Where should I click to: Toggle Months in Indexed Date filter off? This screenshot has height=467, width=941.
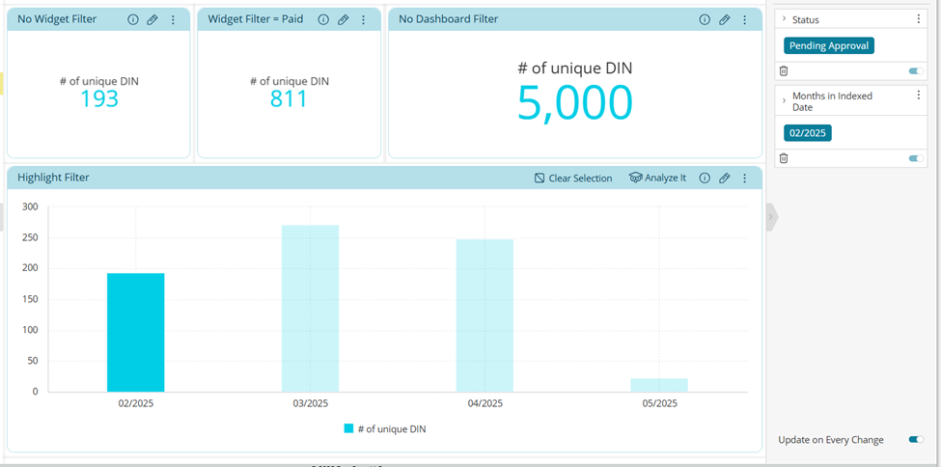point(917,158)
